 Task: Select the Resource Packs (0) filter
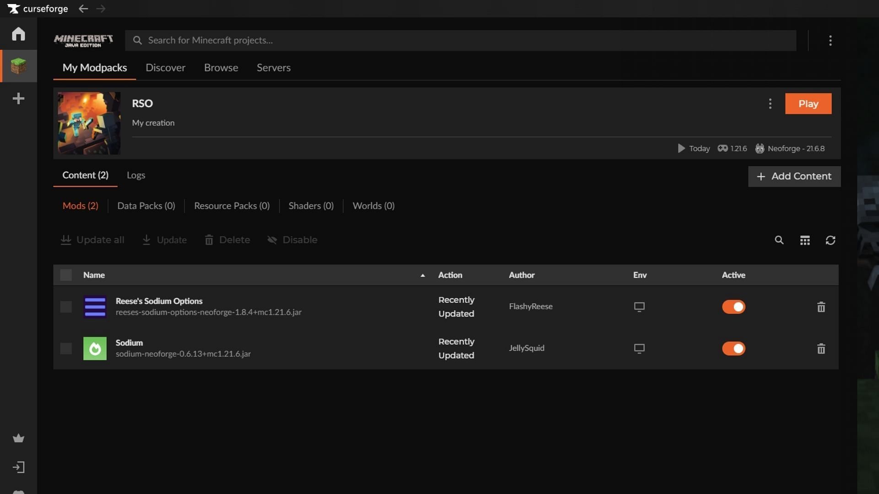(x=232, y=206)
